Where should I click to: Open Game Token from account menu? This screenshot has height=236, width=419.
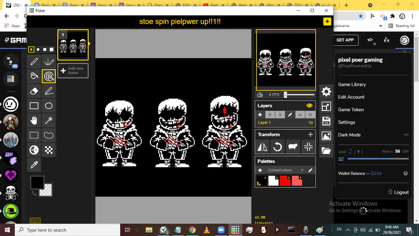[351, 110]
